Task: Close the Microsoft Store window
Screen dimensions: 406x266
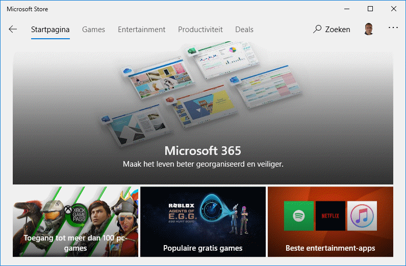Action: 394,9
